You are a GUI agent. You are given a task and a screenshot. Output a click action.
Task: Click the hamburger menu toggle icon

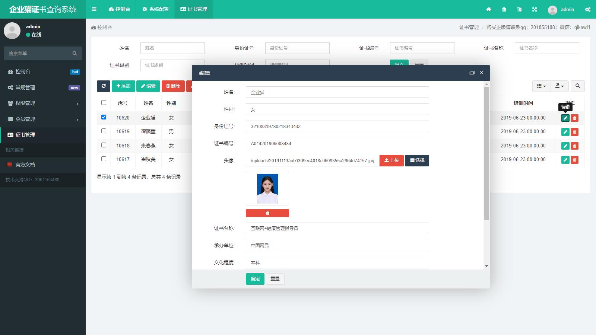tap(94, 9)
